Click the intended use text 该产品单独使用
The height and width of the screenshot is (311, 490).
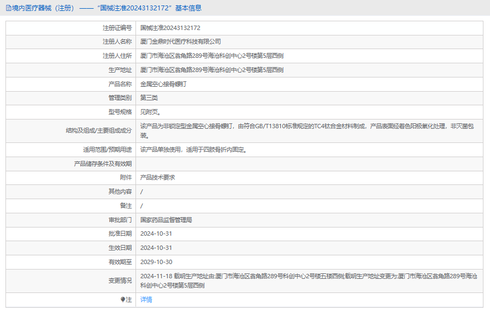tap(193, 150)
